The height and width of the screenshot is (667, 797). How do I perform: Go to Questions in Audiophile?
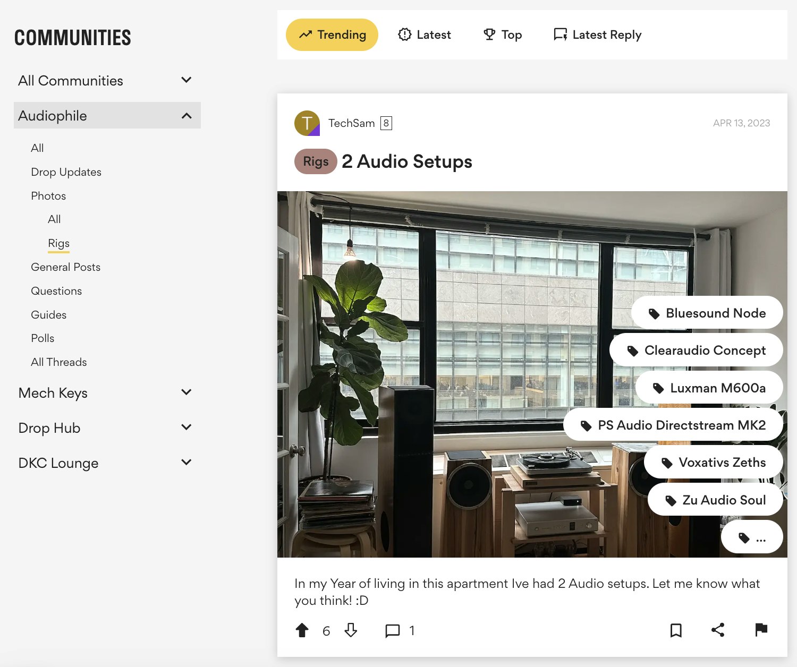56,291
